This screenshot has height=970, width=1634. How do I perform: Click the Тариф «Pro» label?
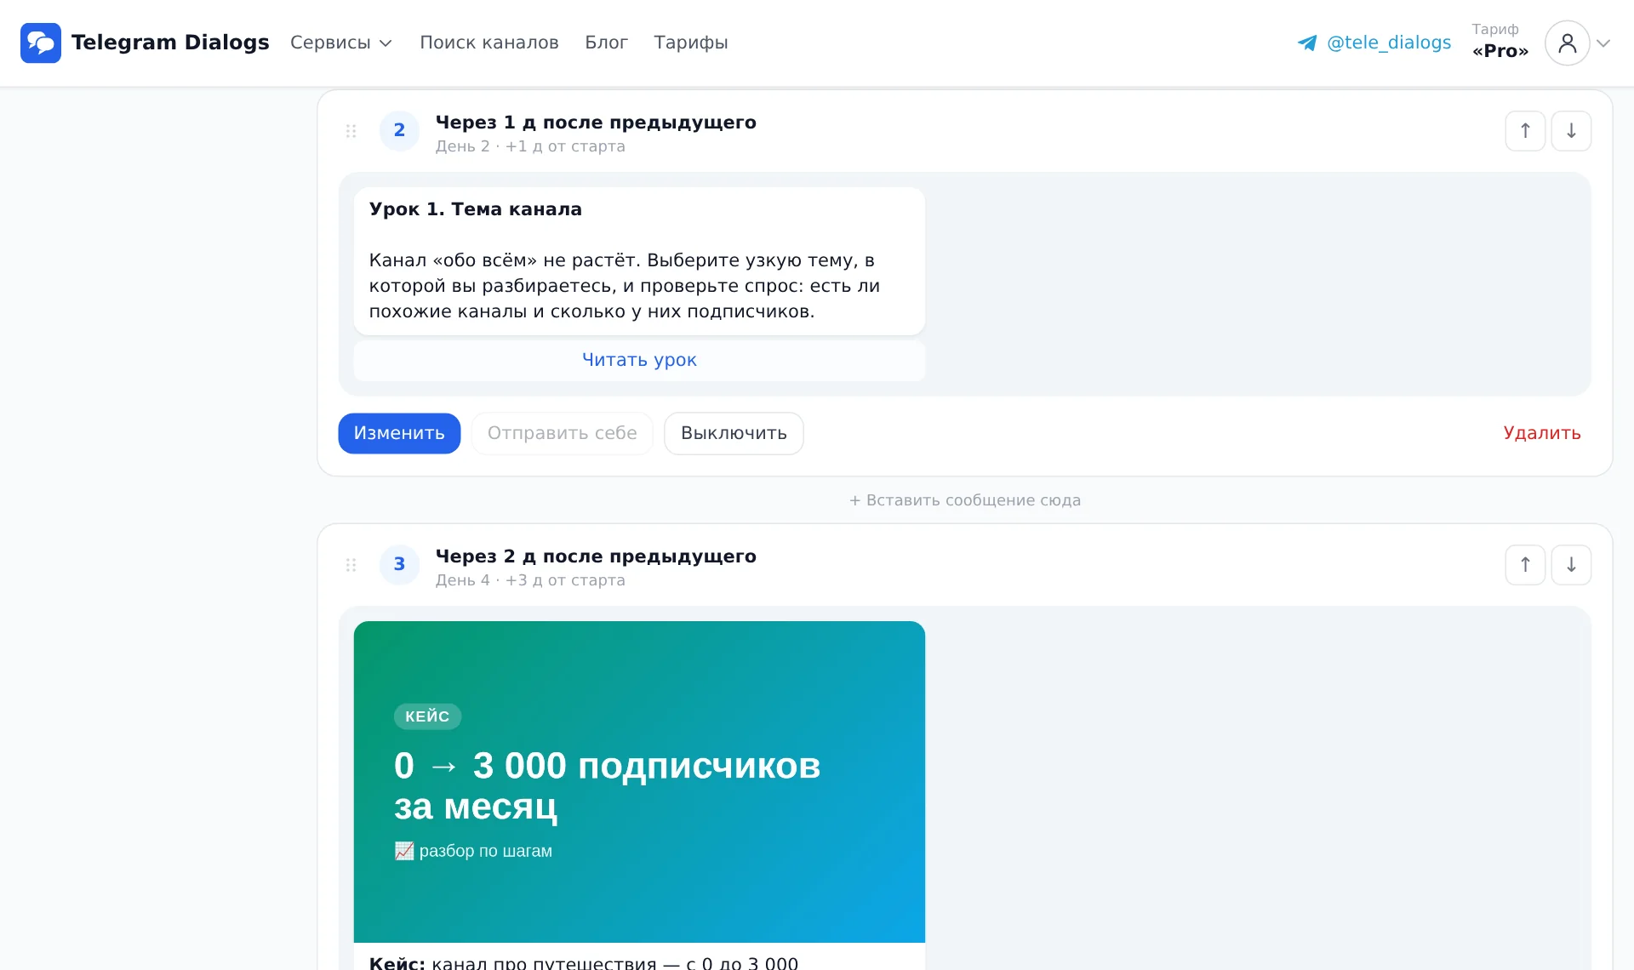1500,42
